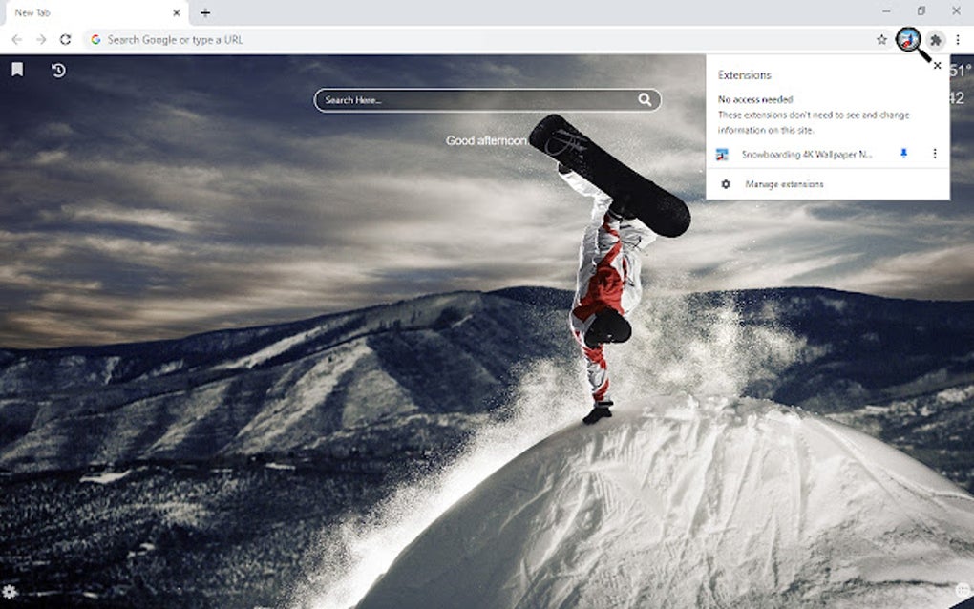Open a new tab with the plus button

coord(205,13)
